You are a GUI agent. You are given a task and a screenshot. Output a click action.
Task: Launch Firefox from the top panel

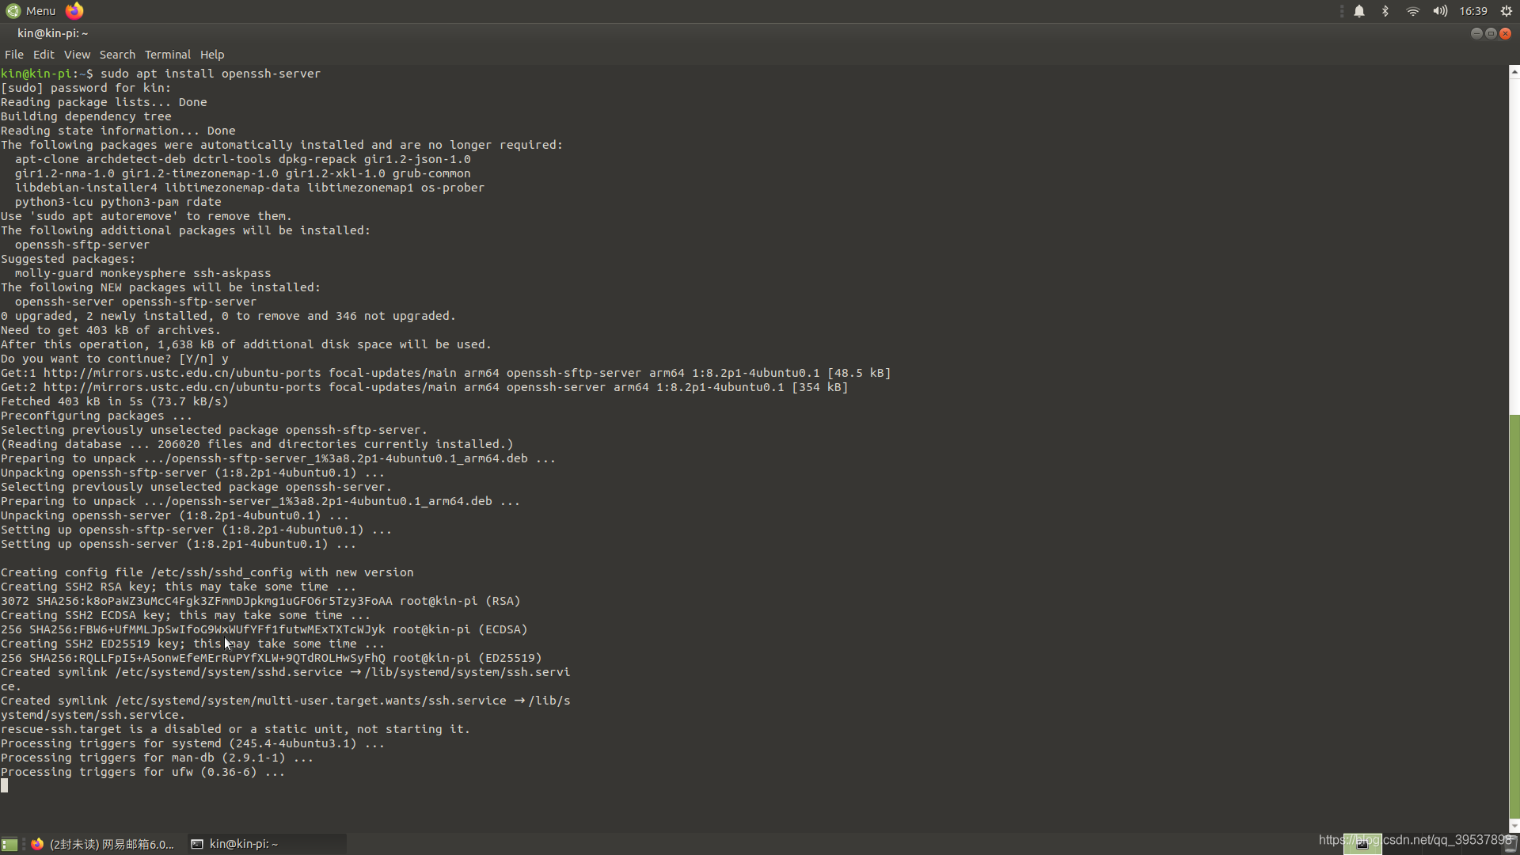74,11
